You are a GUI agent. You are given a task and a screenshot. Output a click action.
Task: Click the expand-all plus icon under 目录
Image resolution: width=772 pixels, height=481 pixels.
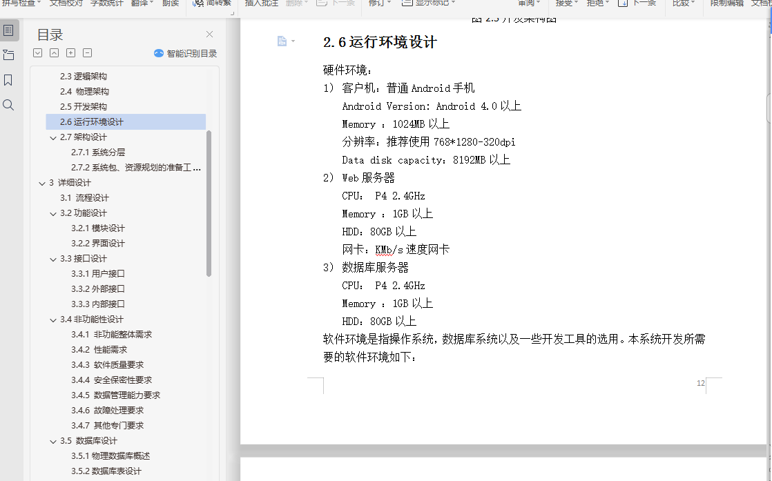click(71, 53)
